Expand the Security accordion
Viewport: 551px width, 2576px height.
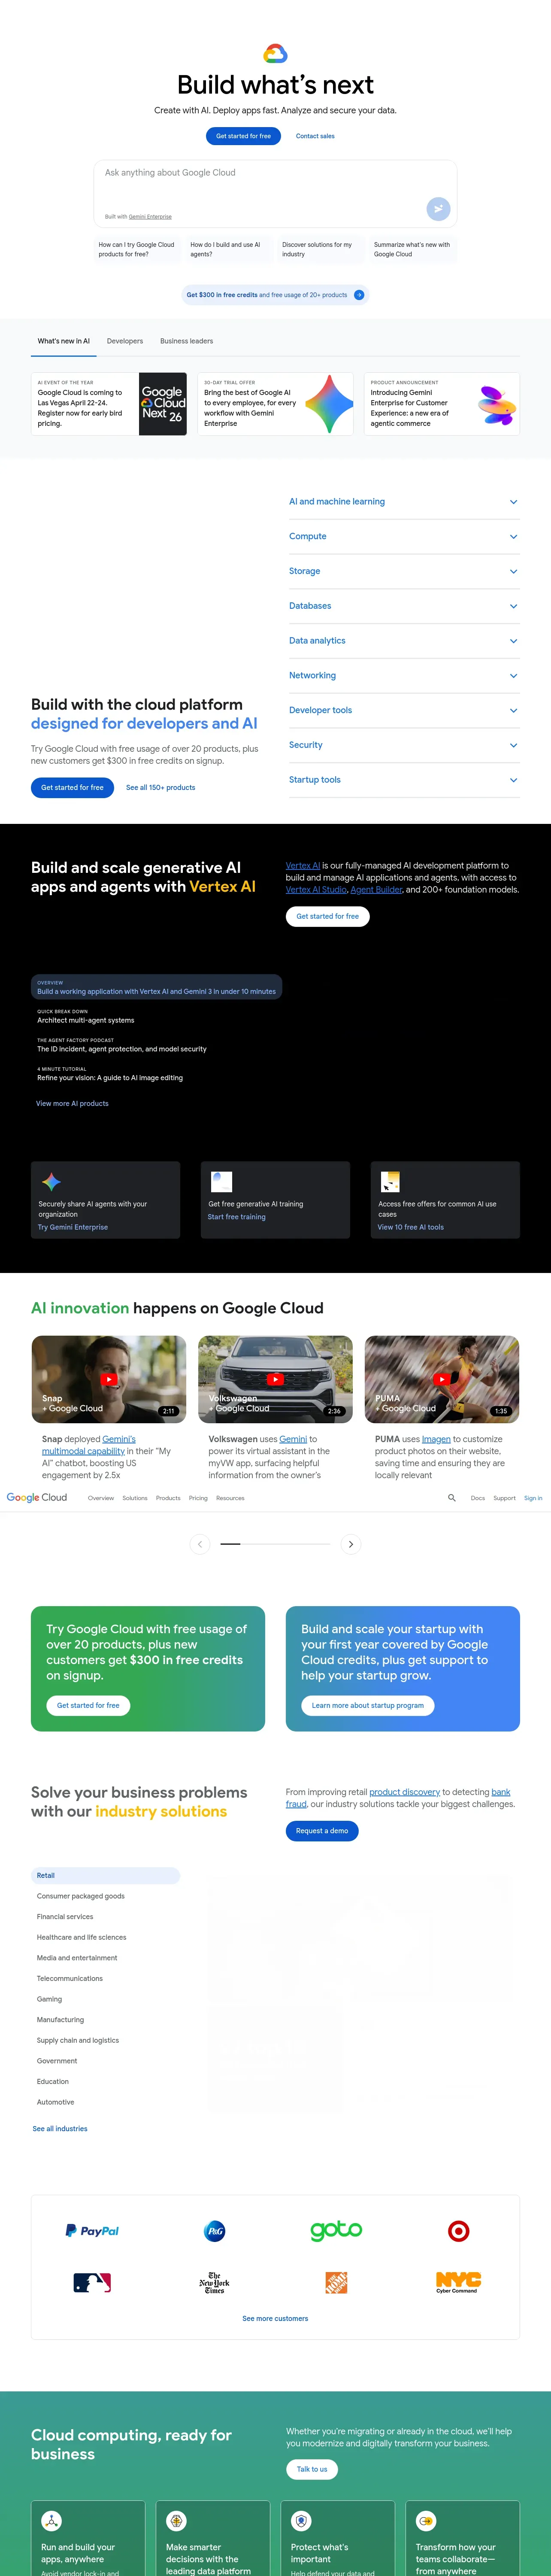point(404,745)
